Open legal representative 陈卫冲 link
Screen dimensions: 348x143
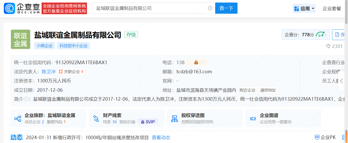[x=49, y=72]
